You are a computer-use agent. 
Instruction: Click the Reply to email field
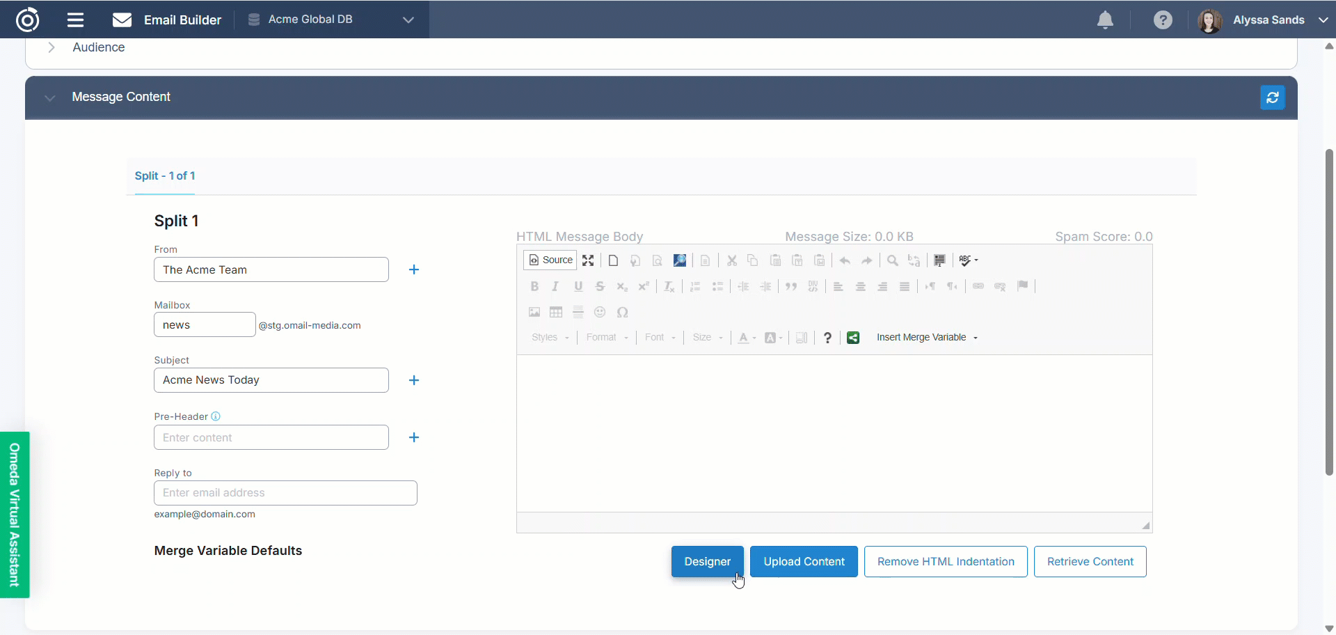(285, 493)
